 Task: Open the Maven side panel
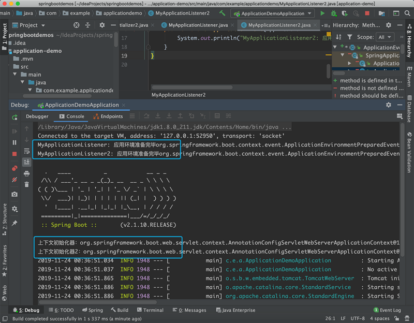tap(409, 76)
